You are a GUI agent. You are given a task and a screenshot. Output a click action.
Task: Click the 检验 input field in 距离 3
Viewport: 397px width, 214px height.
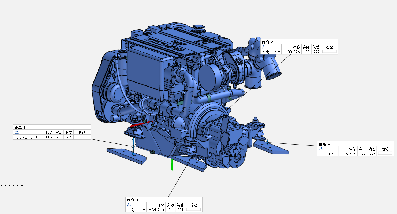pos(193,210)
